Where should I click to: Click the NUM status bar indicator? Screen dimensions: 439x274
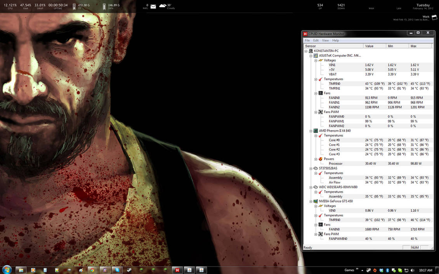(x=415, y=248)
